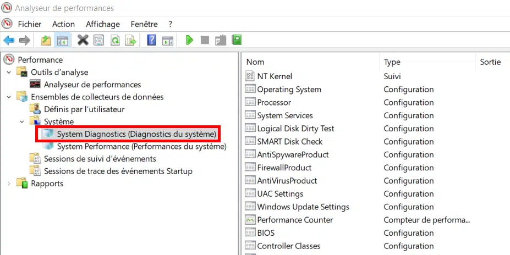Select Définis par l'utilisateur folder
510x255 pixels.
pos(84,109)
